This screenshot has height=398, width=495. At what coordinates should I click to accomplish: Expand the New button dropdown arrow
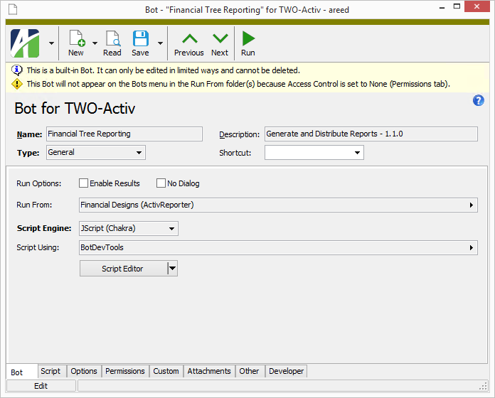coord(95,43)
